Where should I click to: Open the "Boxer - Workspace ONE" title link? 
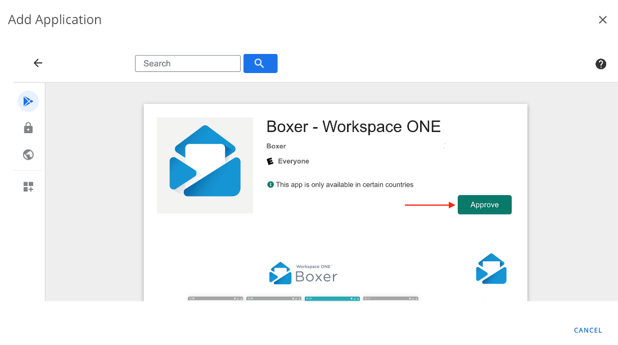(x=353, y=126)
